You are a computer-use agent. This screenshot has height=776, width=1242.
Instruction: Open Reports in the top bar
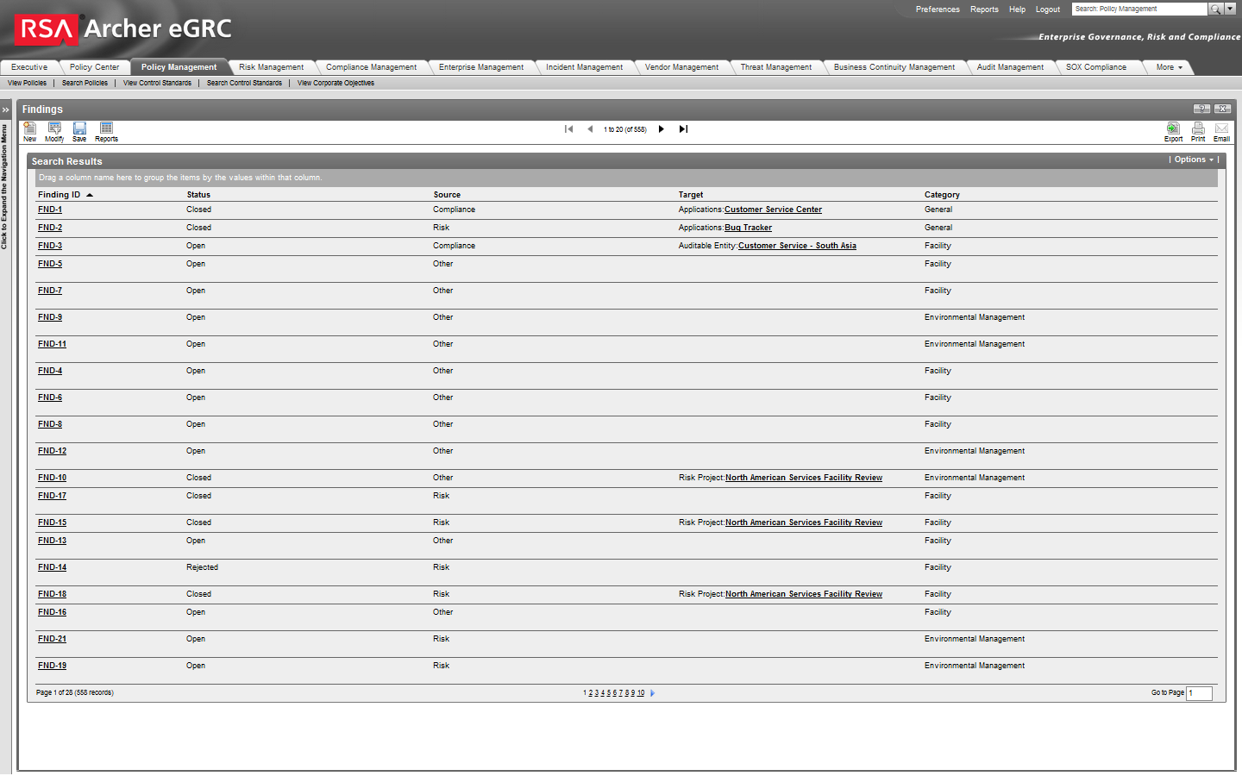984,9
